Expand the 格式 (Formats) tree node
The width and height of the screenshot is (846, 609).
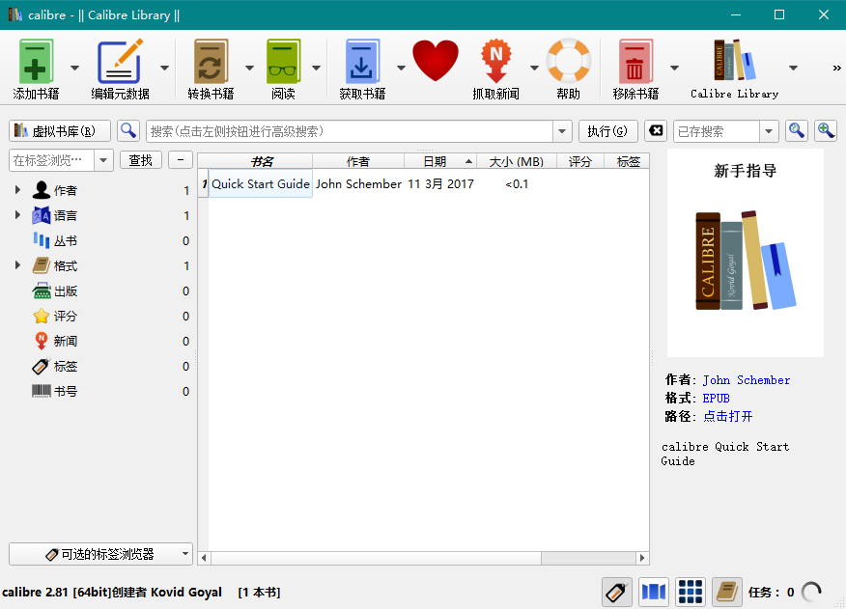point(17,265)
